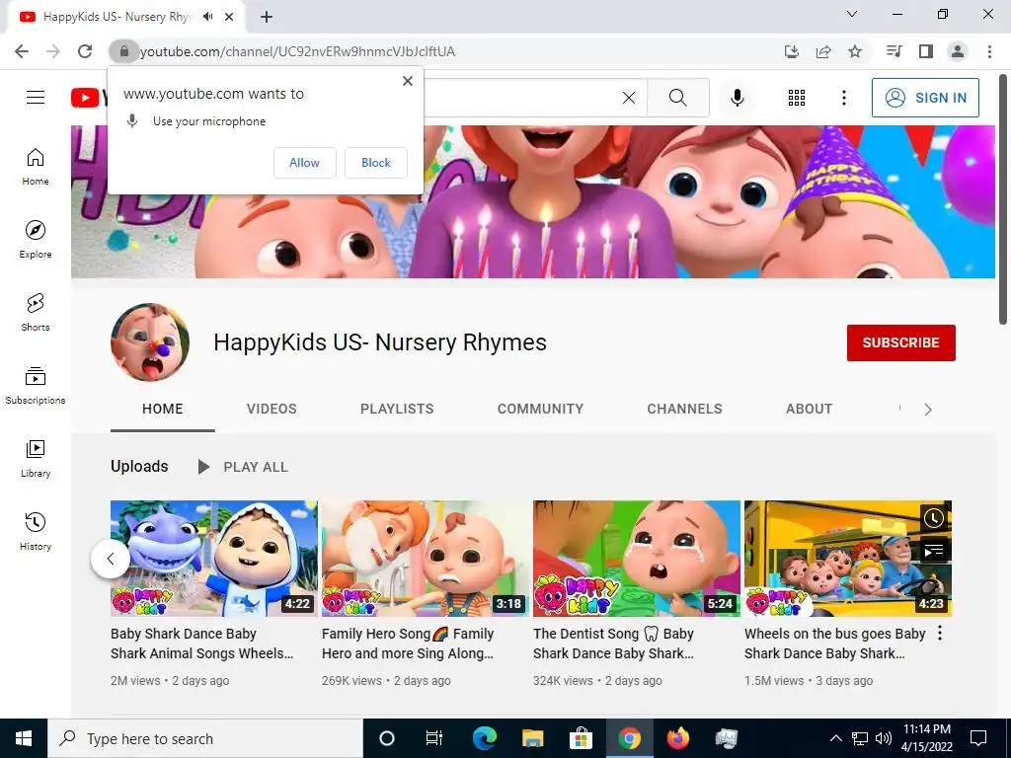View site information lock icon

pos(123,51)
